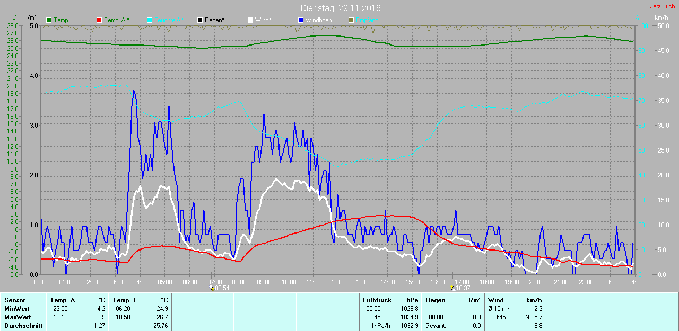Select the Luftdruck column header
Screen dimensions: 679x331
point(376,300)
